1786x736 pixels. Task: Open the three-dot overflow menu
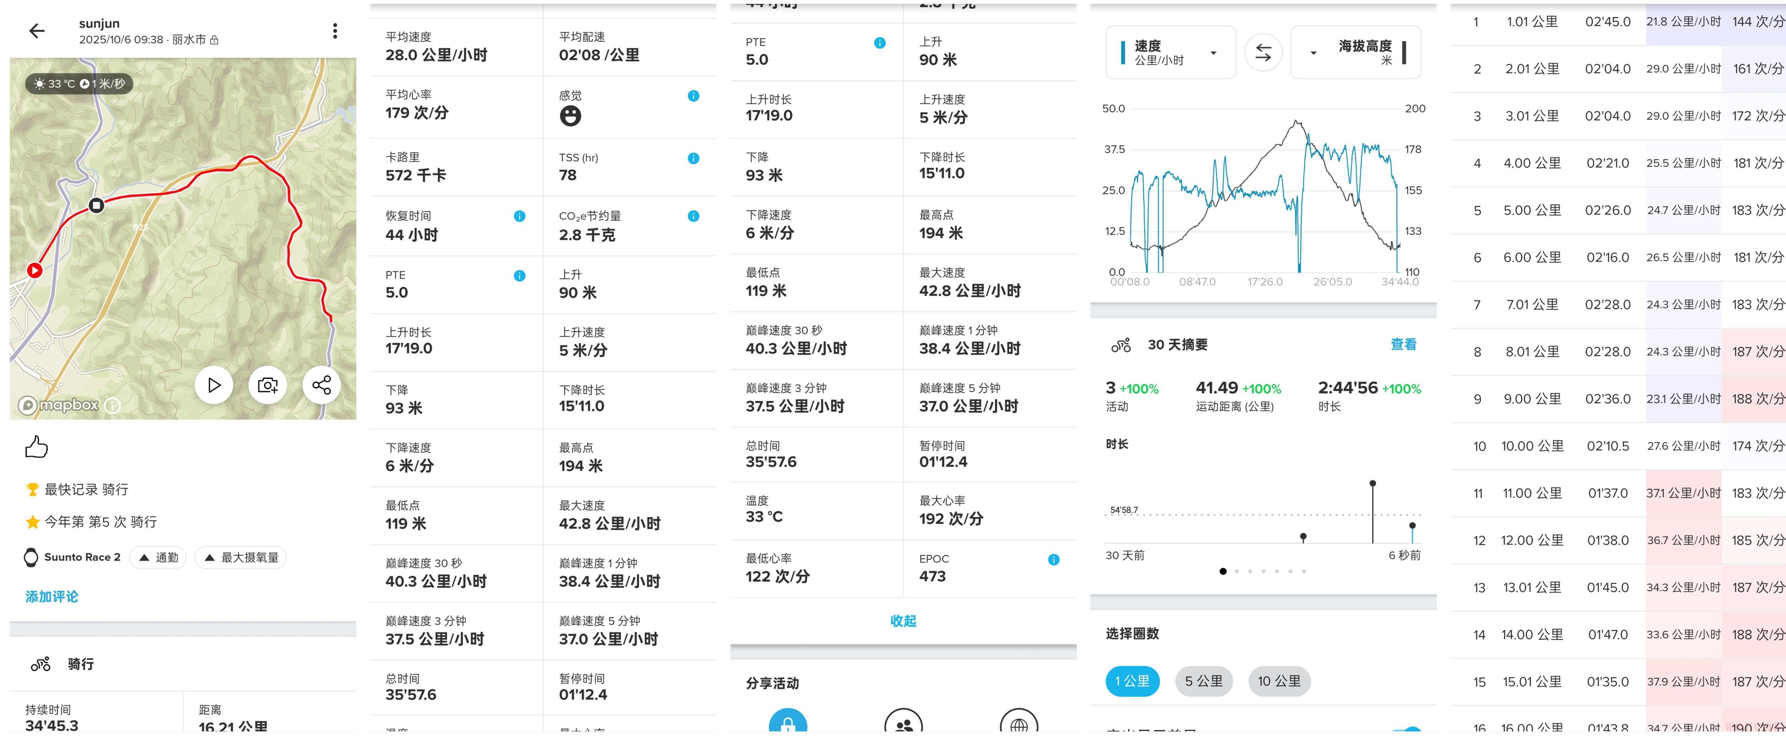[335, 30]
